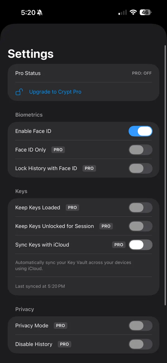Click the Wi-Fi icon in the status bar

pos(133,12)
